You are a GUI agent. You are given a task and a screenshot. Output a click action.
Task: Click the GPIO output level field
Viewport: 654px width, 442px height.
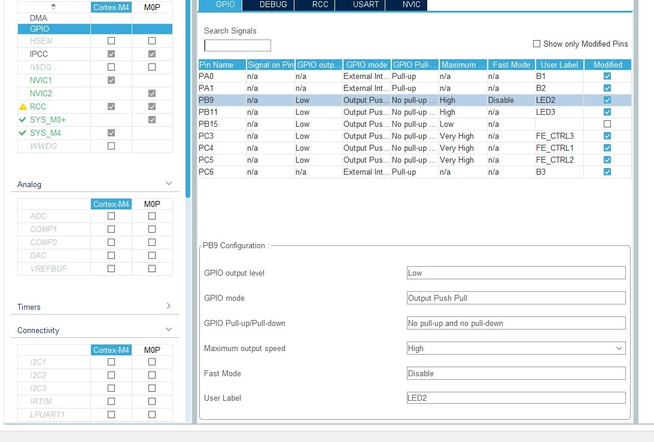pyautogui.click(x=516, y=273)
